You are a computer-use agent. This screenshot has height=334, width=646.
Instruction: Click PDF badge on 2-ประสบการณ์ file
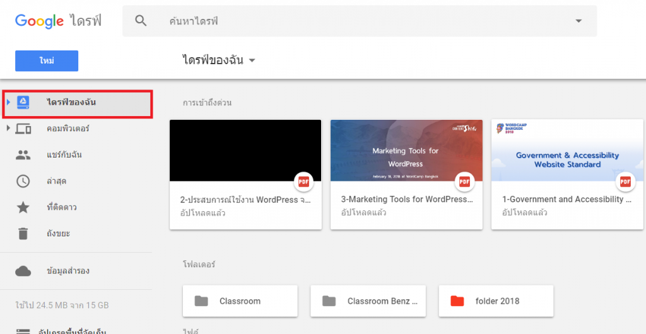coord(303,181)
